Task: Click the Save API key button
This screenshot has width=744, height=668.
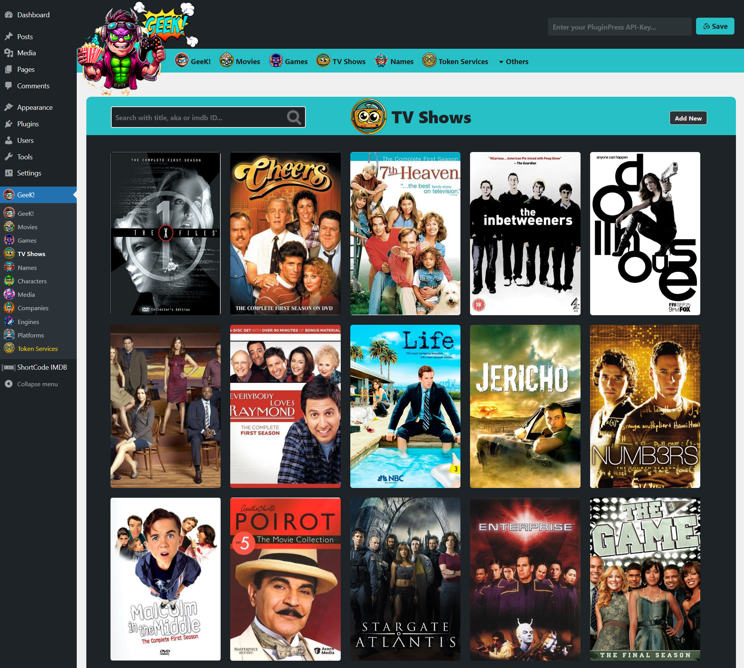Action: click(715, 26)
